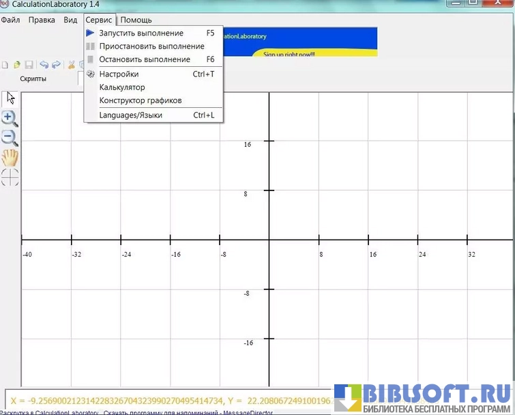Launch Калькулятор from the menu
This screenshot has width=515, height=415.
click(122, 87)
